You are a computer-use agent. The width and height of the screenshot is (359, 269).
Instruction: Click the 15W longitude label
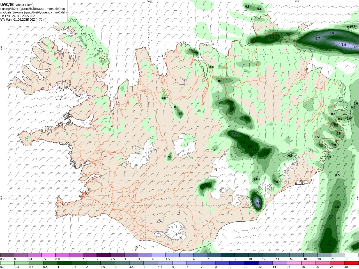click(297, 1)
